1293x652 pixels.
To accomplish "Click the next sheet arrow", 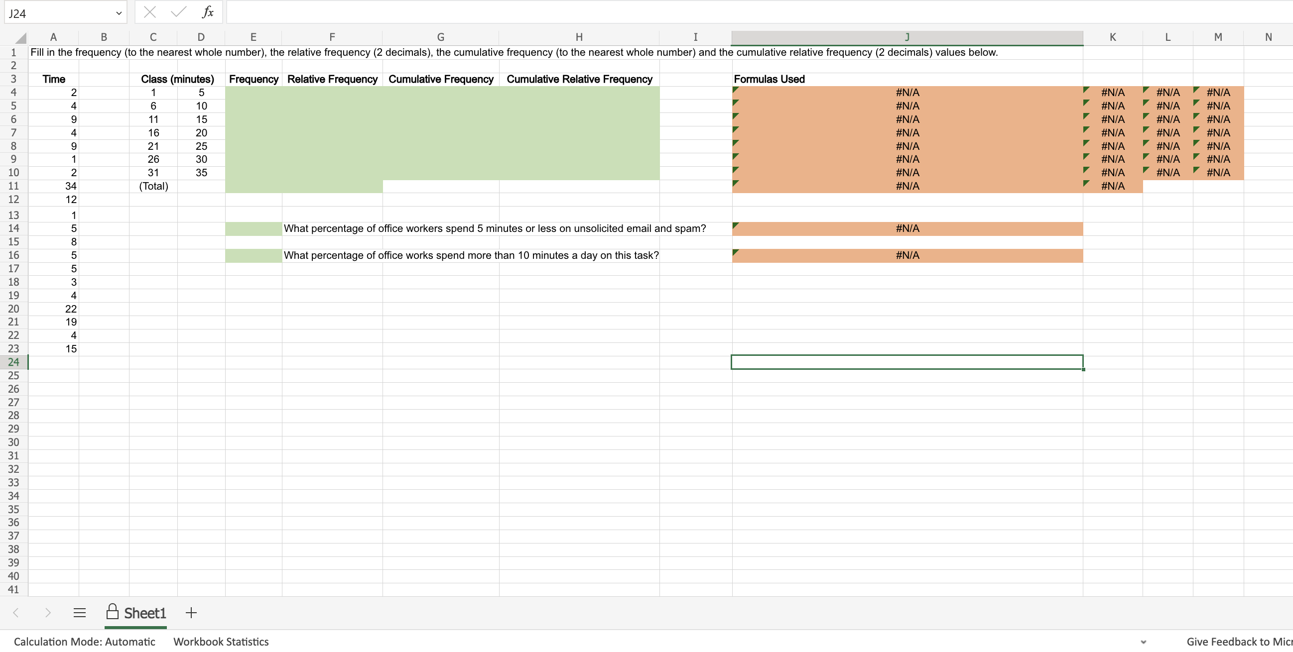I will 48,612.
